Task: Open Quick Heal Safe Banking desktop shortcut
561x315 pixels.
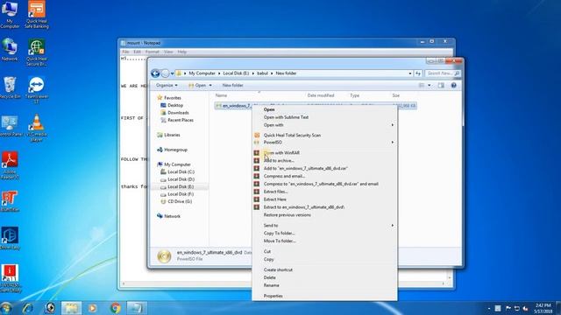Action: pyautogui.click(x=37, y=14)
